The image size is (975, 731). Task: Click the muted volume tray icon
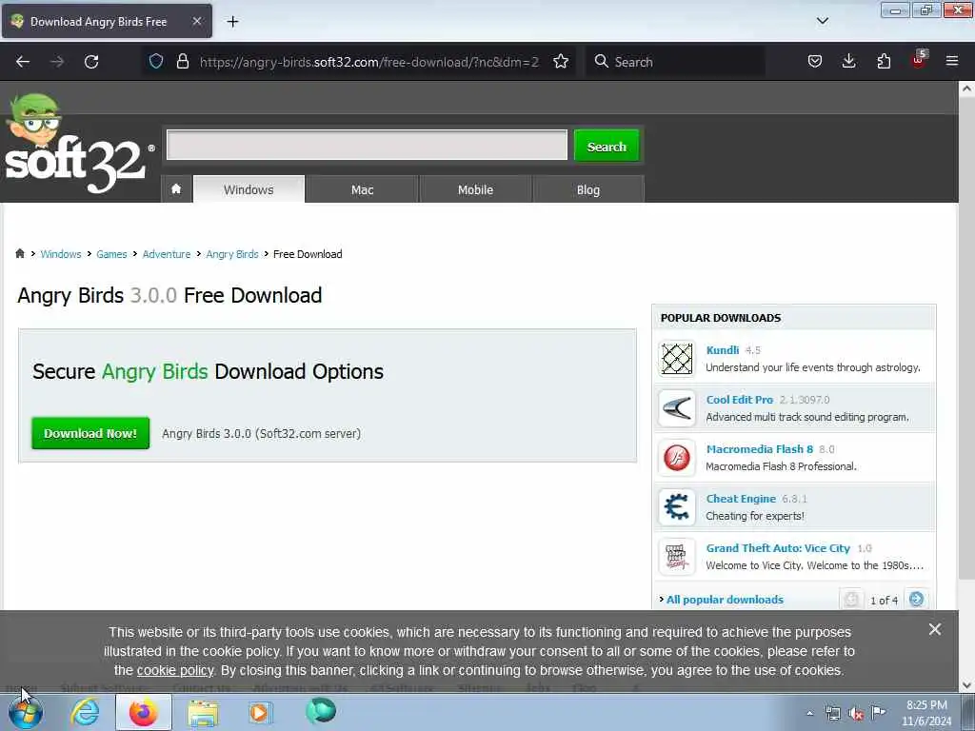(x=856, y=714)
